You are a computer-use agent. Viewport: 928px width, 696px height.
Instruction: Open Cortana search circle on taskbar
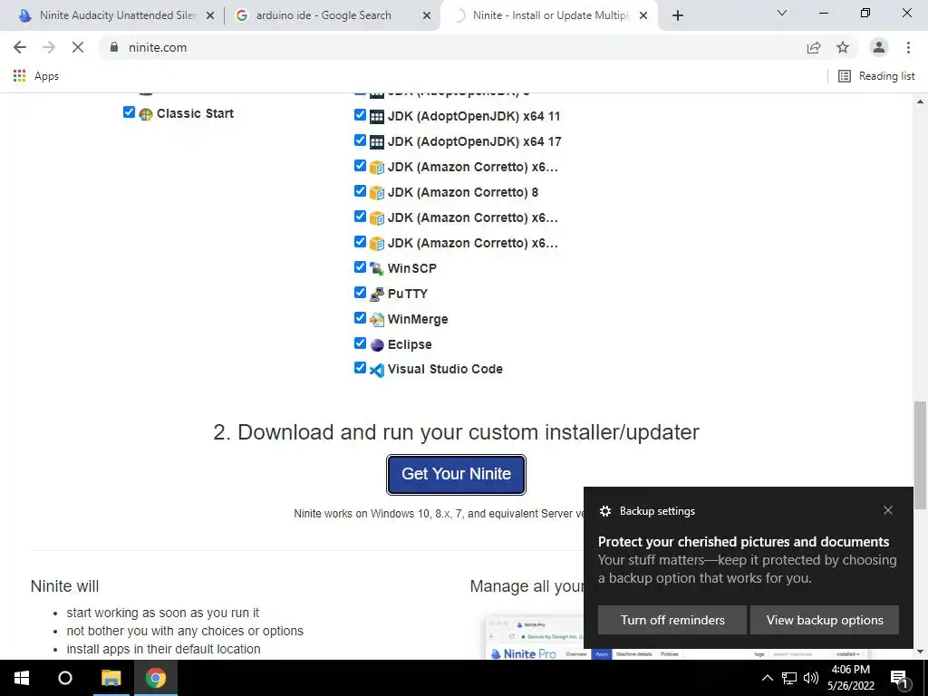65,678
